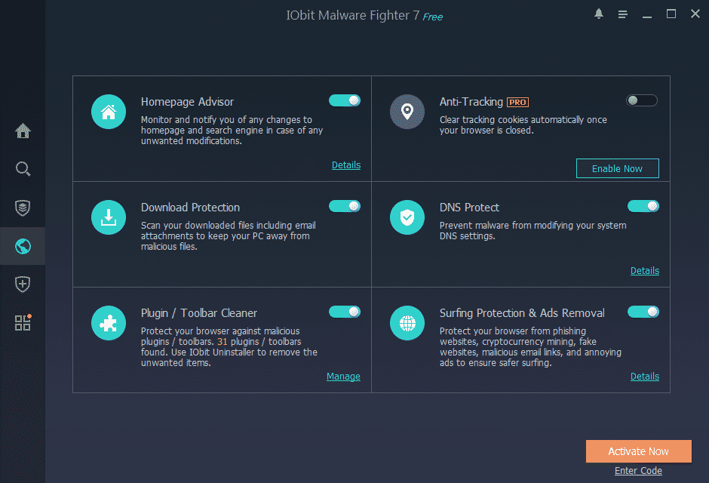Viewport: 709px width, 483px height.
Task: Click the Download Protection arrow icon
Action: pyautogui.click(x=109, y=217)
